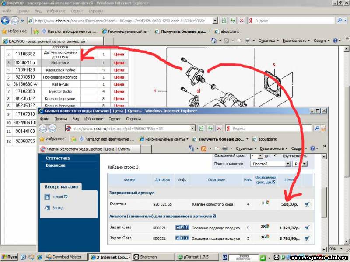Image resolution: width=350 pixels, height=262 pixels.
Task: Click the help icon beside Ожидаемый срок column header
Action: click(x=274, y=182)
